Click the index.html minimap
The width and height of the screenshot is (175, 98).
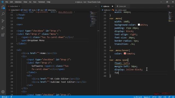tap(94, 19)
